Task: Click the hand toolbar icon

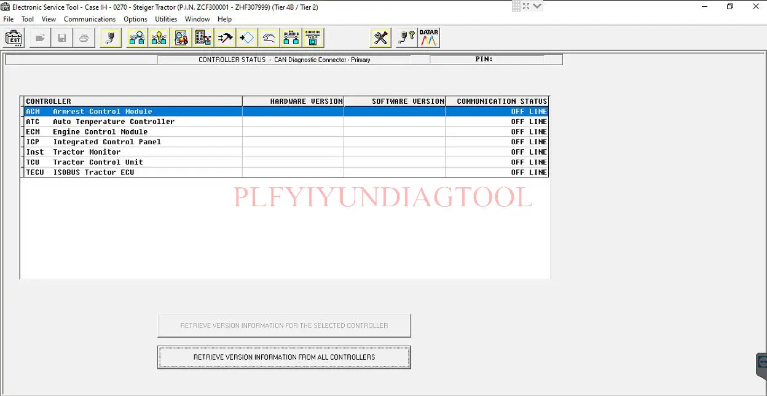Action: (x=269, y=38)
